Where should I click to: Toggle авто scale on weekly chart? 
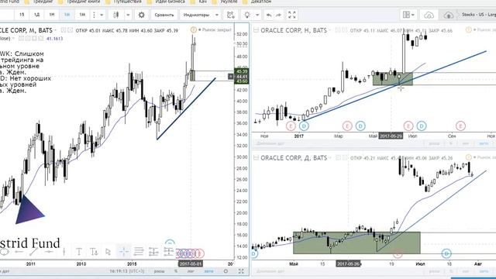coord(484,143)
